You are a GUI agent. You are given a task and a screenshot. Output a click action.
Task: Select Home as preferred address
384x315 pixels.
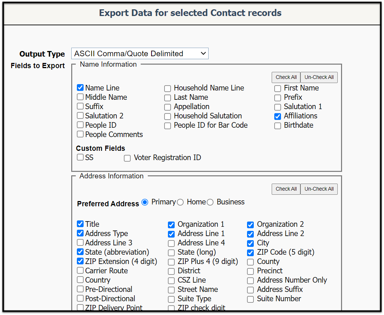coord(180,202)
